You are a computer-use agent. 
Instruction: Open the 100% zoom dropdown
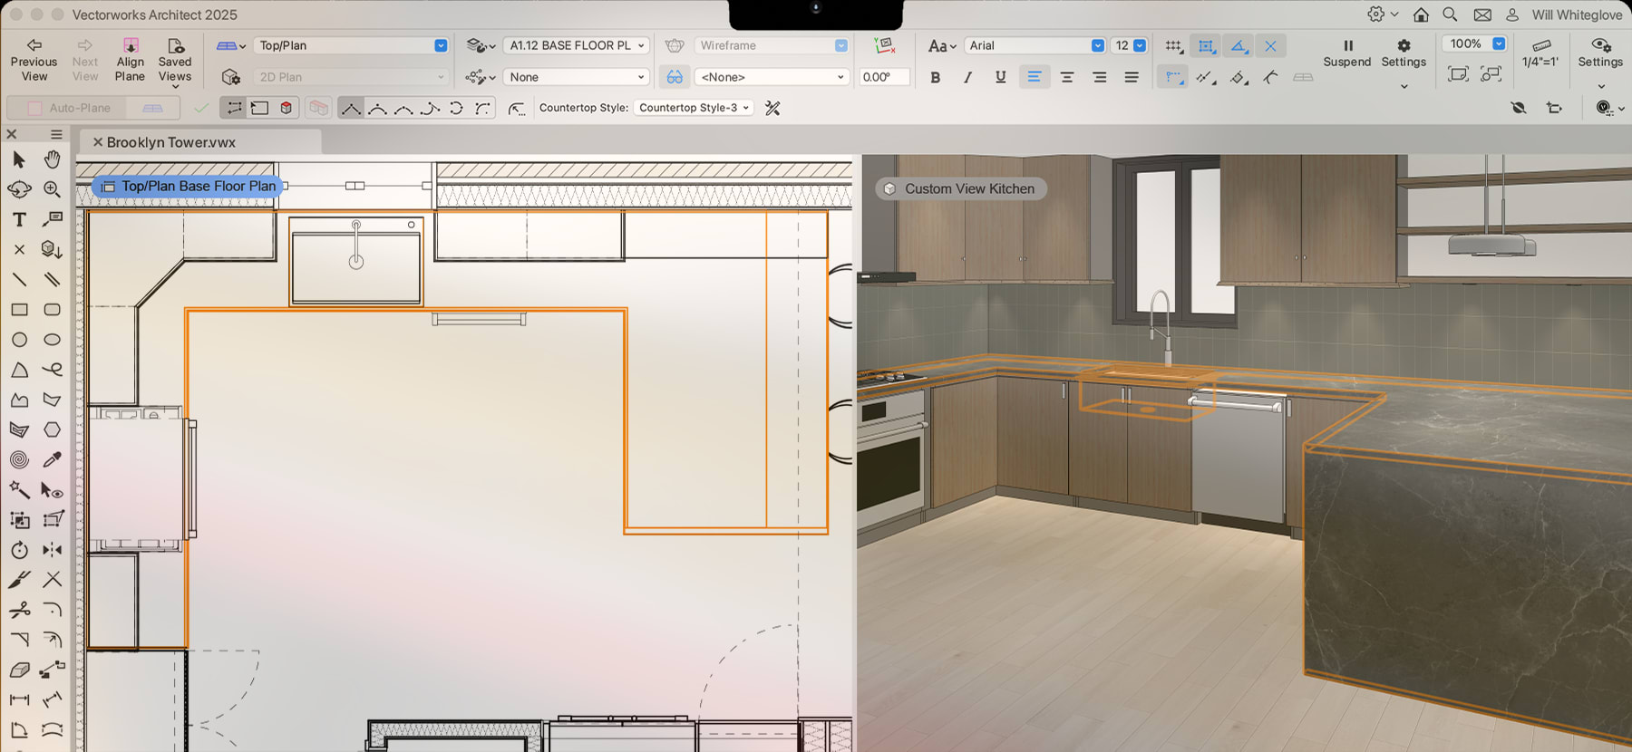click(x=1474, y=43)
